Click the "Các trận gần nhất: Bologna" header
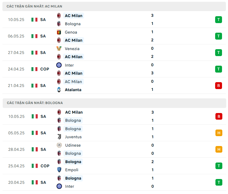The image size is (228, 194). tap(35, 103)
